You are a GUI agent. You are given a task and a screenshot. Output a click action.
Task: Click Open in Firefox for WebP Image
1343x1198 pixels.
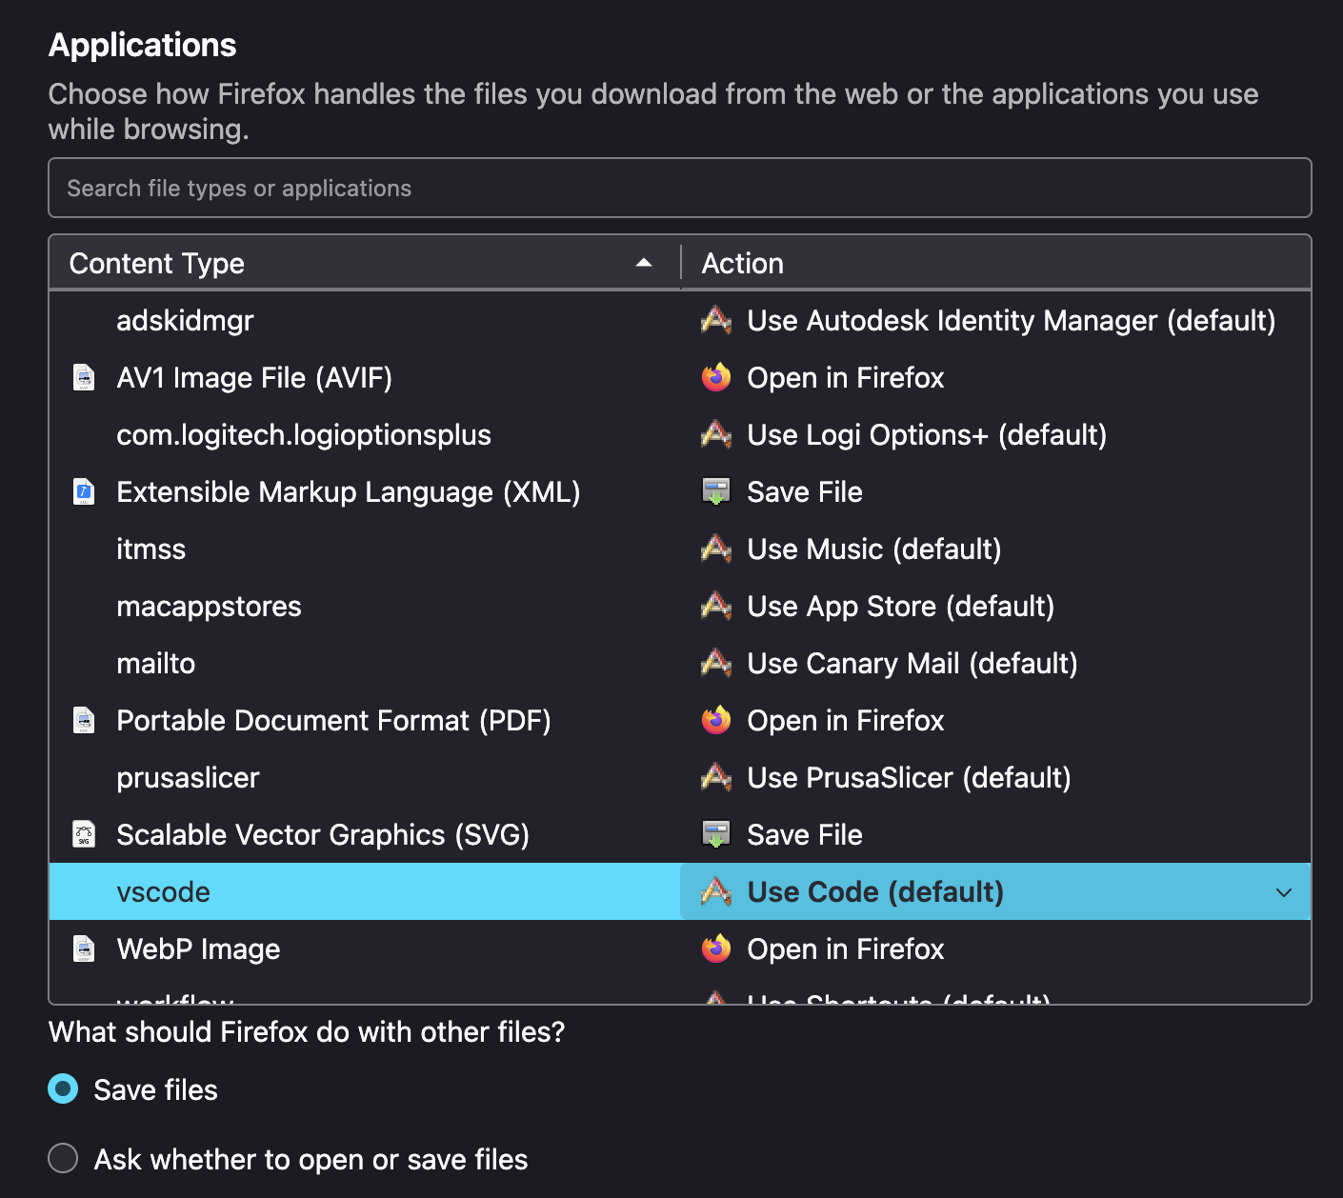pyautogui.click(x=846, y=949)
